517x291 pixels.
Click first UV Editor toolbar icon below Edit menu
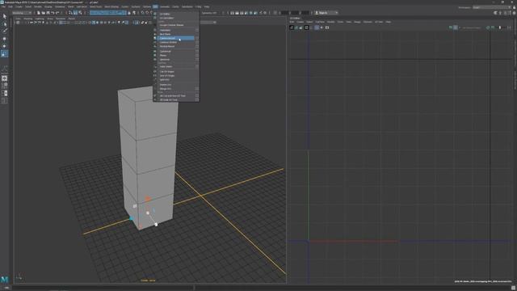coord(292,27)
